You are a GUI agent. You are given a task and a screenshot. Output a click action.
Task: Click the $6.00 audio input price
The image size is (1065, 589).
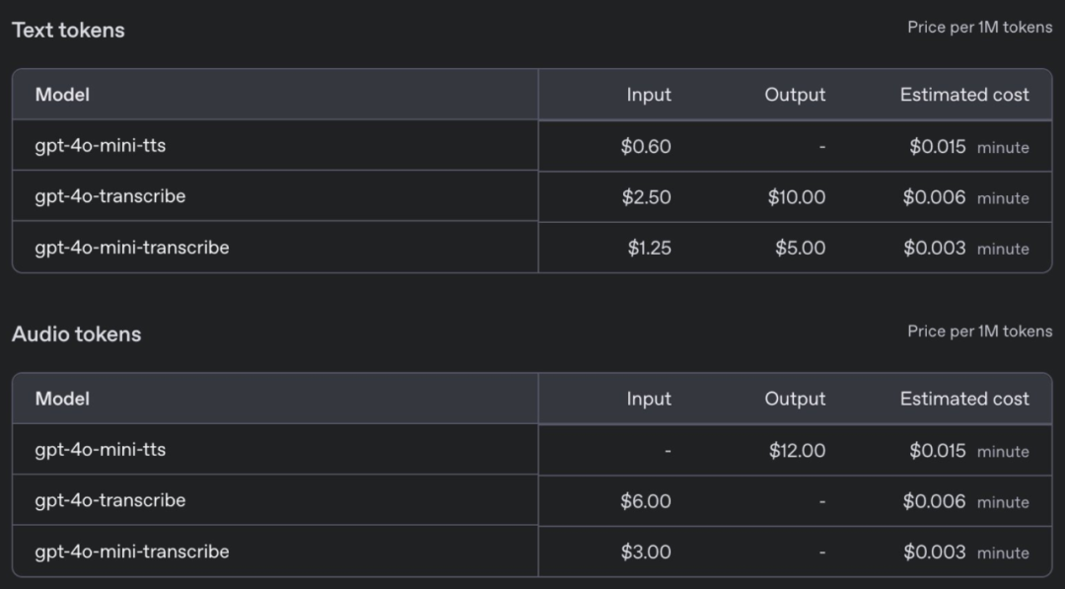[645, 501]
